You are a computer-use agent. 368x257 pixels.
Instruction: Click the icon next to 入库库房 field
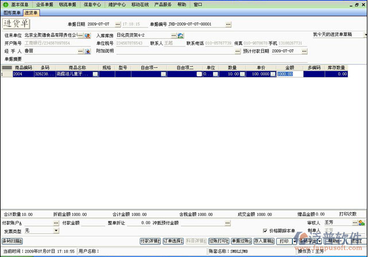click(x=180, y=36)
